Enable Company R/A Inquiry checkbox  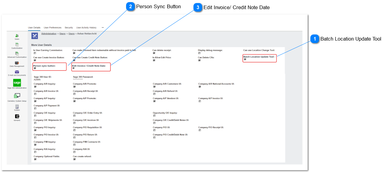point(35,152)
